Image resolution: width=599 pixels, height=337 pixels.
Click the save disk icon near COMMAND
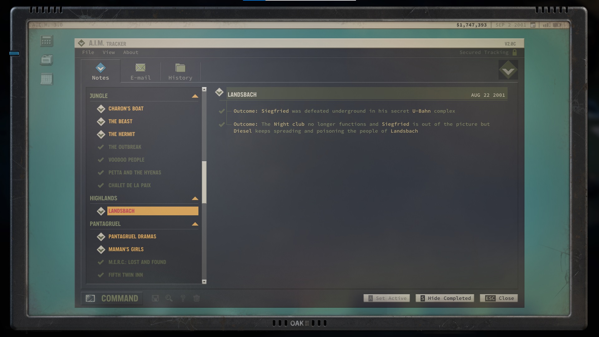155,298
